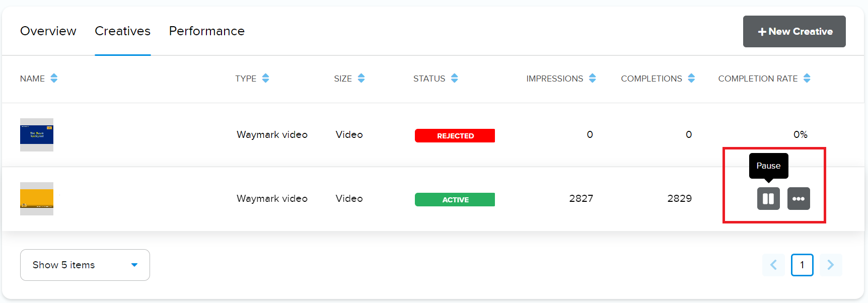This screenshot has width=868, height=303.
Task: Click the ACTIVE status badge
Action: (x=455, y=200)
